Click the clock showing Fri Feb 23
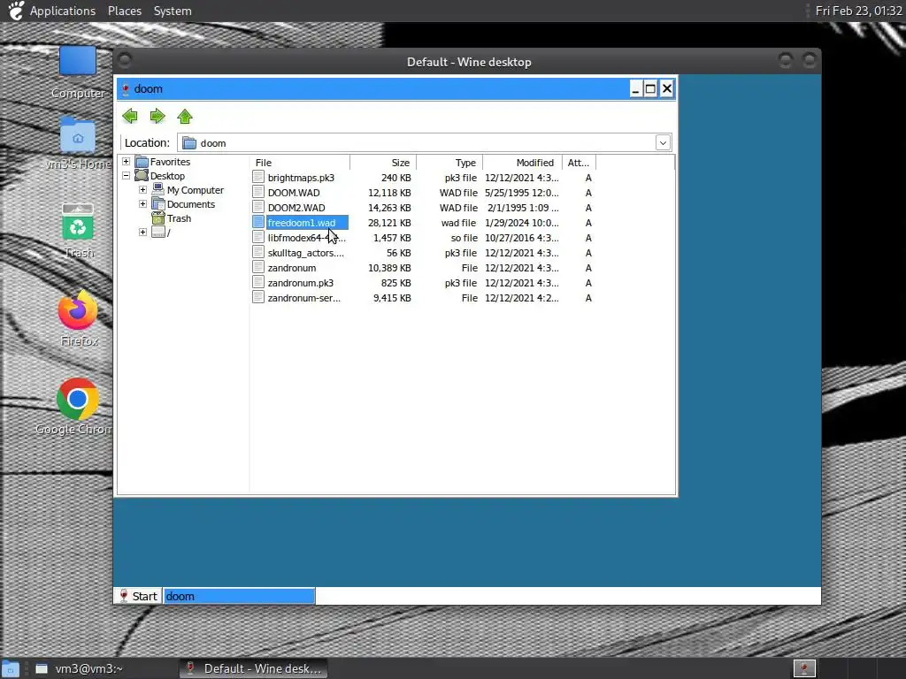 coord(858,11)
